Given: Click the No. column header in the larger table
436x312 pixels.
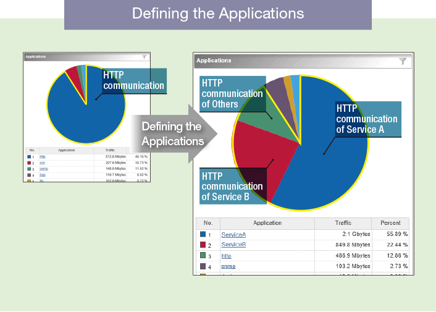Looking at the screenshot, I should (x=208, y=223).
